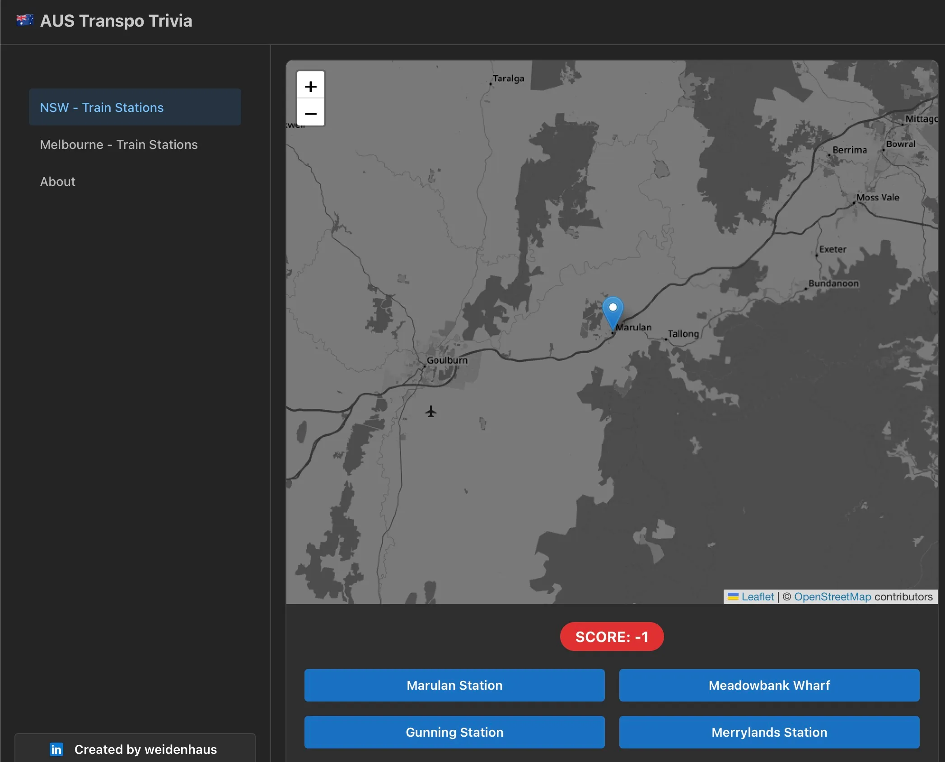Click the SCORE: -1 badge

(x=612, y=637)
